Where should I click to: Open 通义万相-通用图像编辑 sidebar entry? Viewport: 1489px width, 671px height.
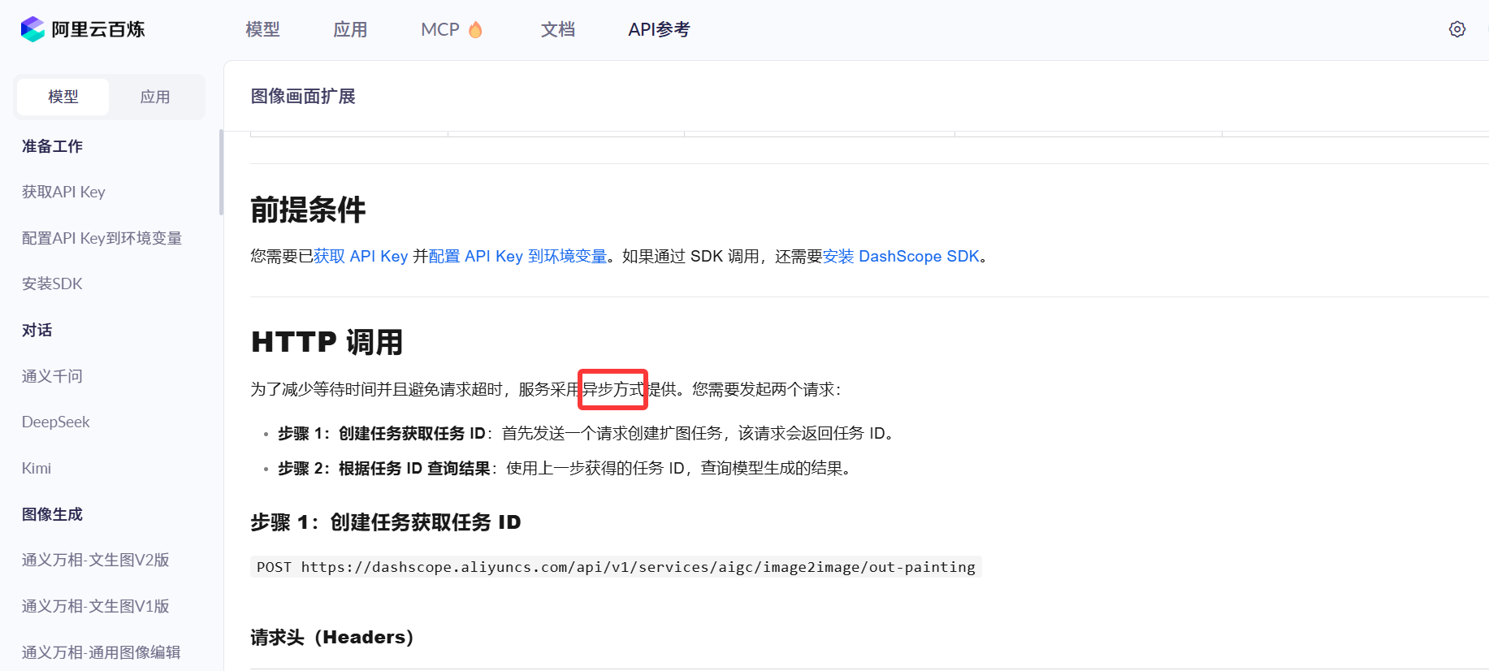[102, 652]
